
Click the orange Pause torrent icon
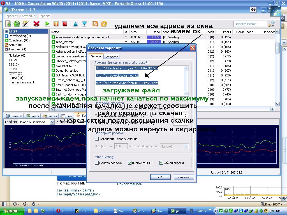coord(56,24)
